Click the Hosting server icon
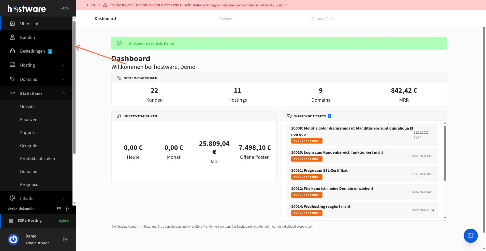This screenshot has width=486, height=251. click(12, 65)
